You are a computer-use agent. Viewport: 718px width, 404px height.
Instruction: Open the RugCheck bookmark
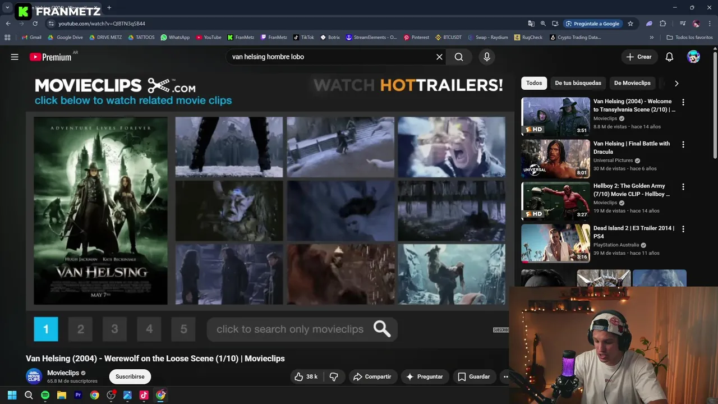coord(528,38)
